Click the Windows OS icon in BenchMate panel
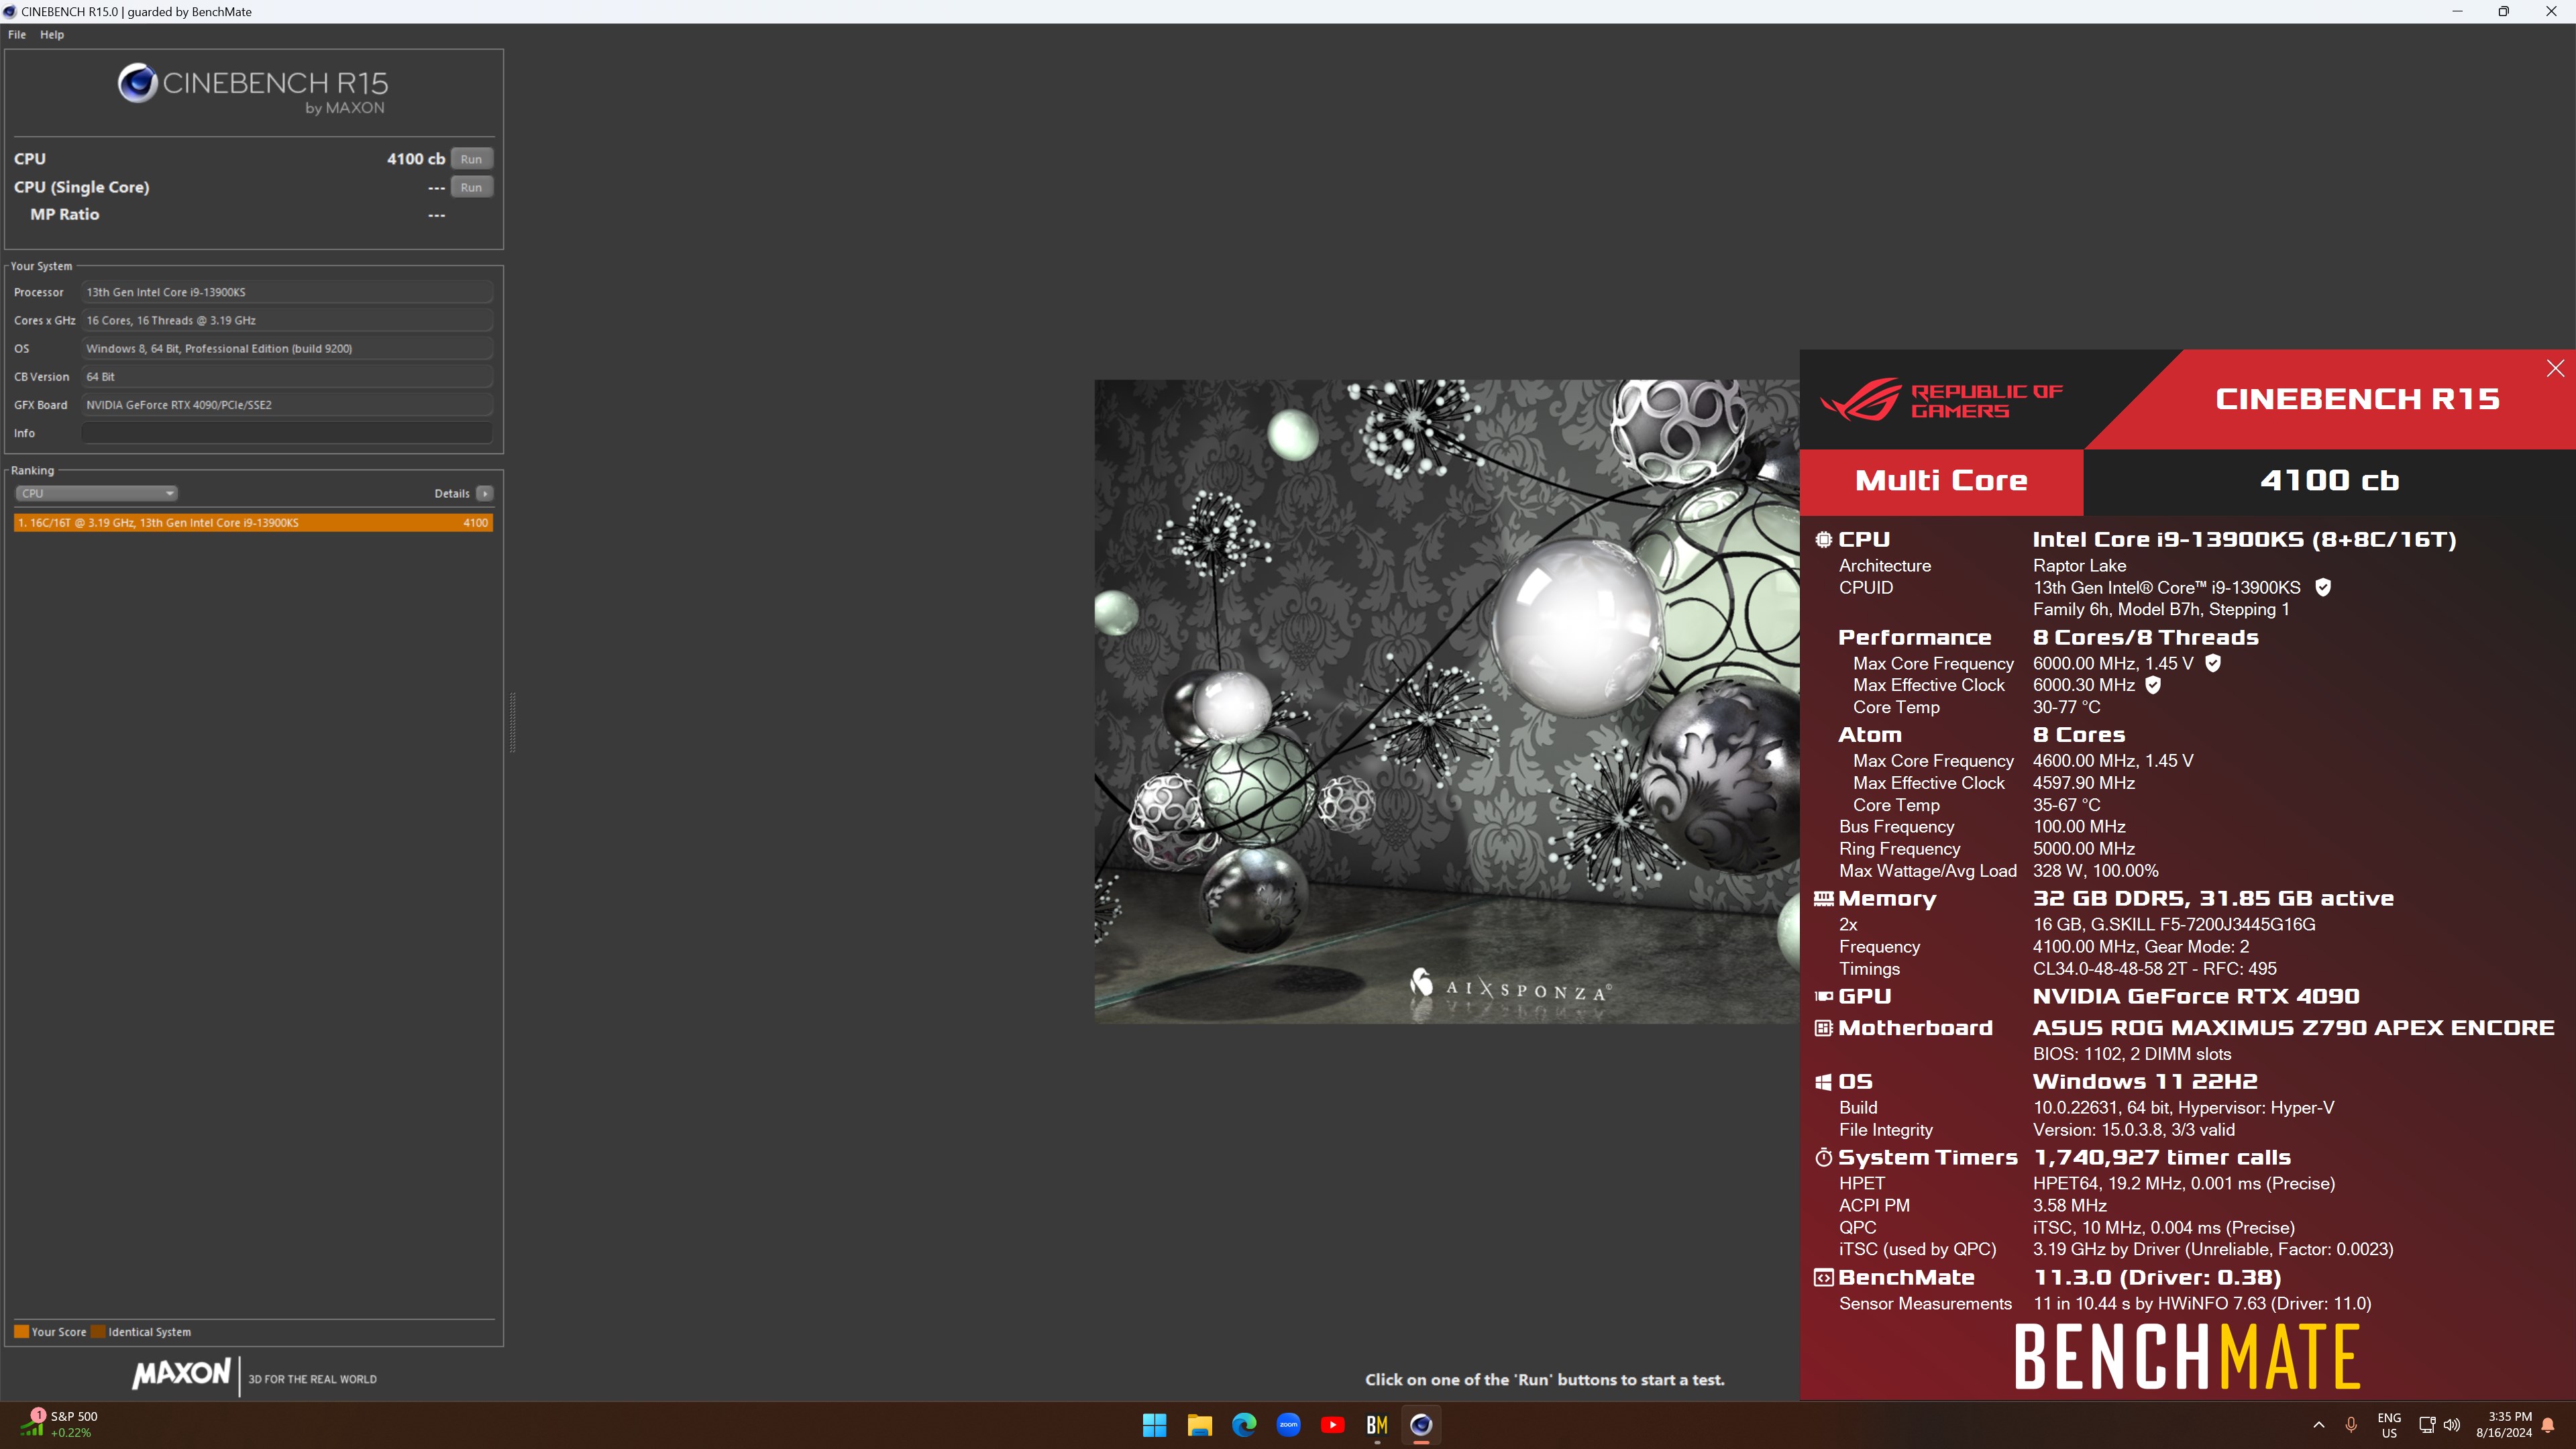This screenshot has height=1449, width=2576. [1824, 1082]
